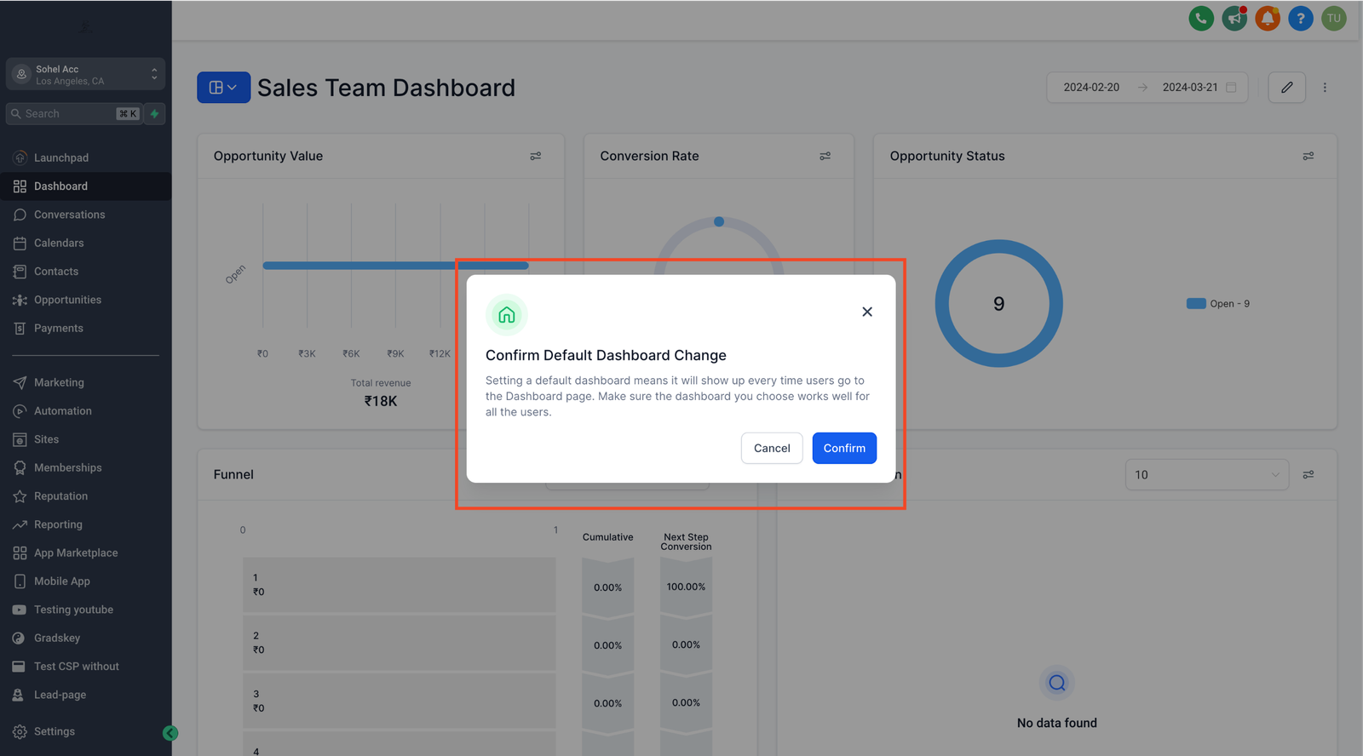The height and width of the screenshot is (756, 1363).
Task: Click the green phone dialer icon
Action: (1201, 18)
